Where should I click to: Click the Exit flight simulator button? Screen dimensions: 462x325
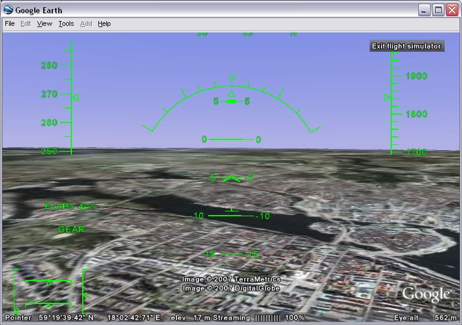406,46
